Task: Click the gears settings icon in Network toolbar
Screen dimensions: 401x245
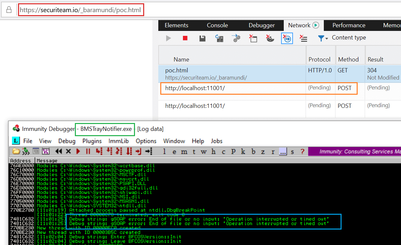Action: (236, 38)
